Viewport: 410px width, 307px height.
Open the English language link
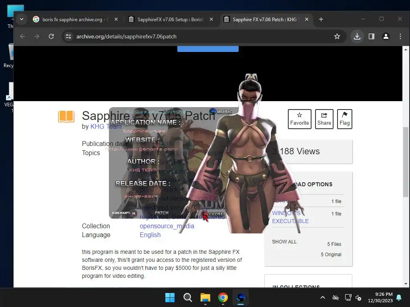point(150,235)
